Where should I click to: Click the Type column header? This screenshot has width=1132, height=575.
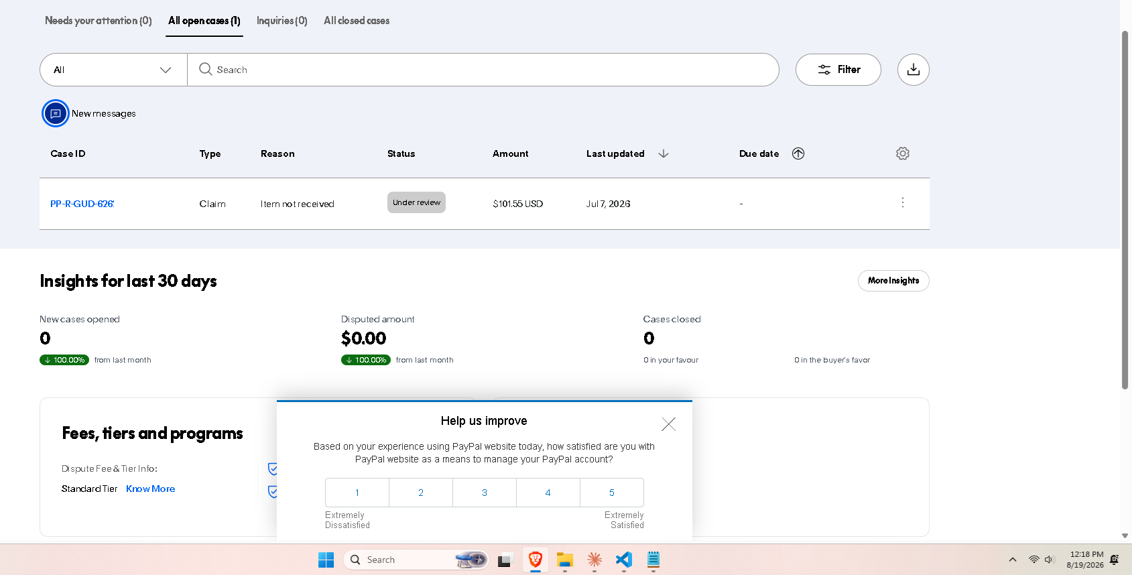click(x=210, y=153)
